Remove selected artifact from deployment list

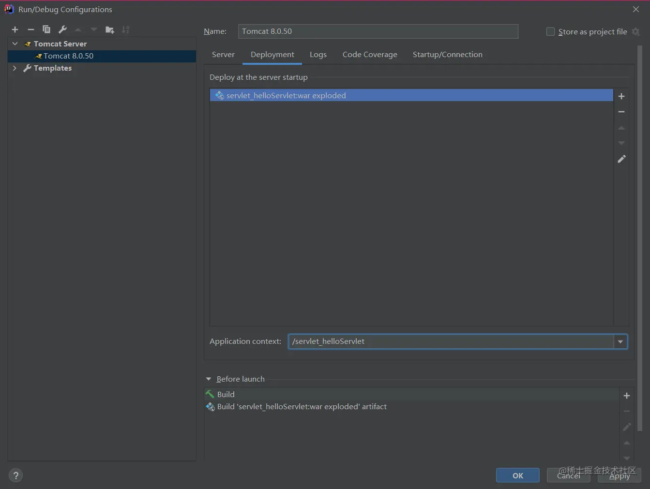[x=621, y=112]
